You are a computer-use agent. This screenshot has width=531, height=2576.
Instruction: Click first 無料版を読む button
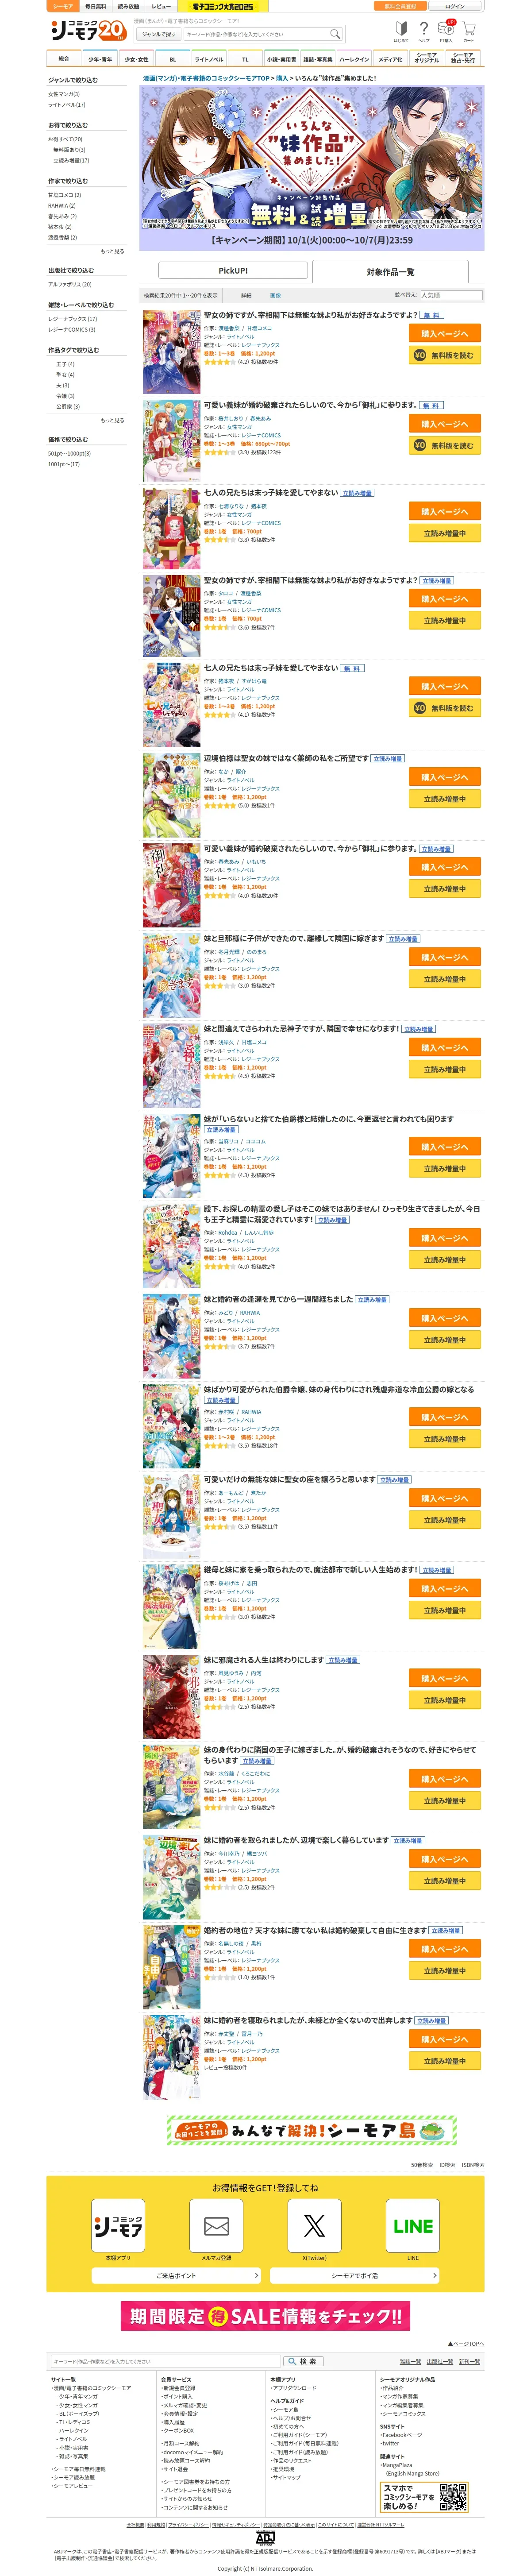point(445,355)
